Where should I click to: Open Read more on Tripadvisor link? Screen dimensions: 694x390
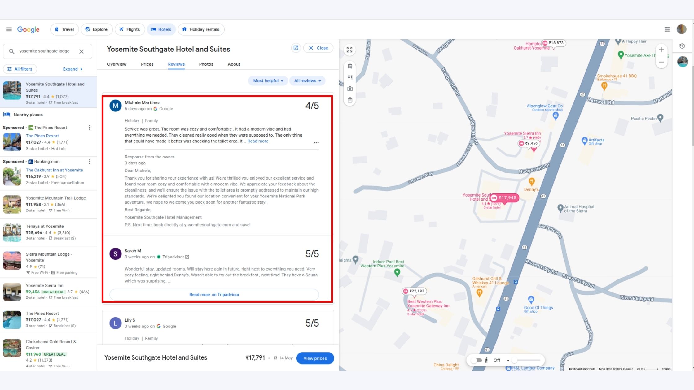pyautogui.click(x=214, y=295)
